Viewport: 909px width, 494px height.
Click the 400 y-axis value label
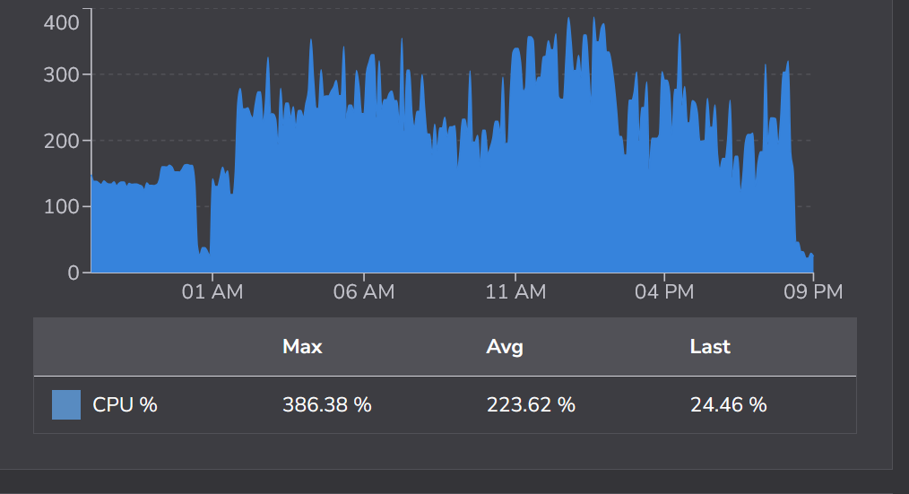click(62, 22)
